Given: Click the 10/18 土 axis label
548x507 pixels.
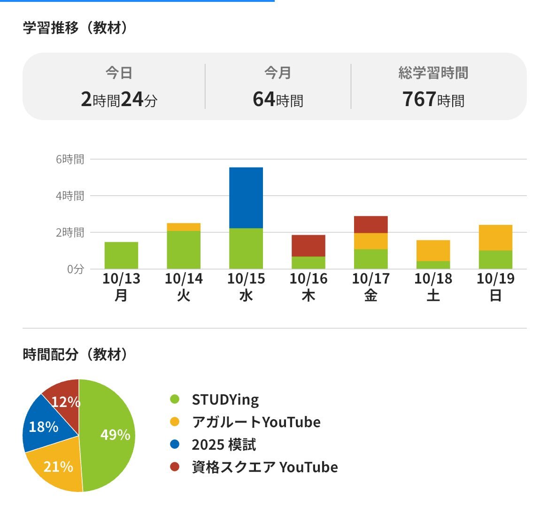Looking at the screenshot, I should [433, 286].
